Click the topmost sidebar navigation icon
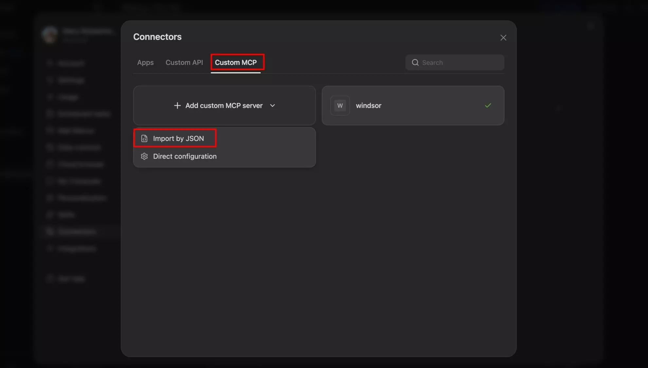This screenshot has height=368, width=648. pos(50,63)
